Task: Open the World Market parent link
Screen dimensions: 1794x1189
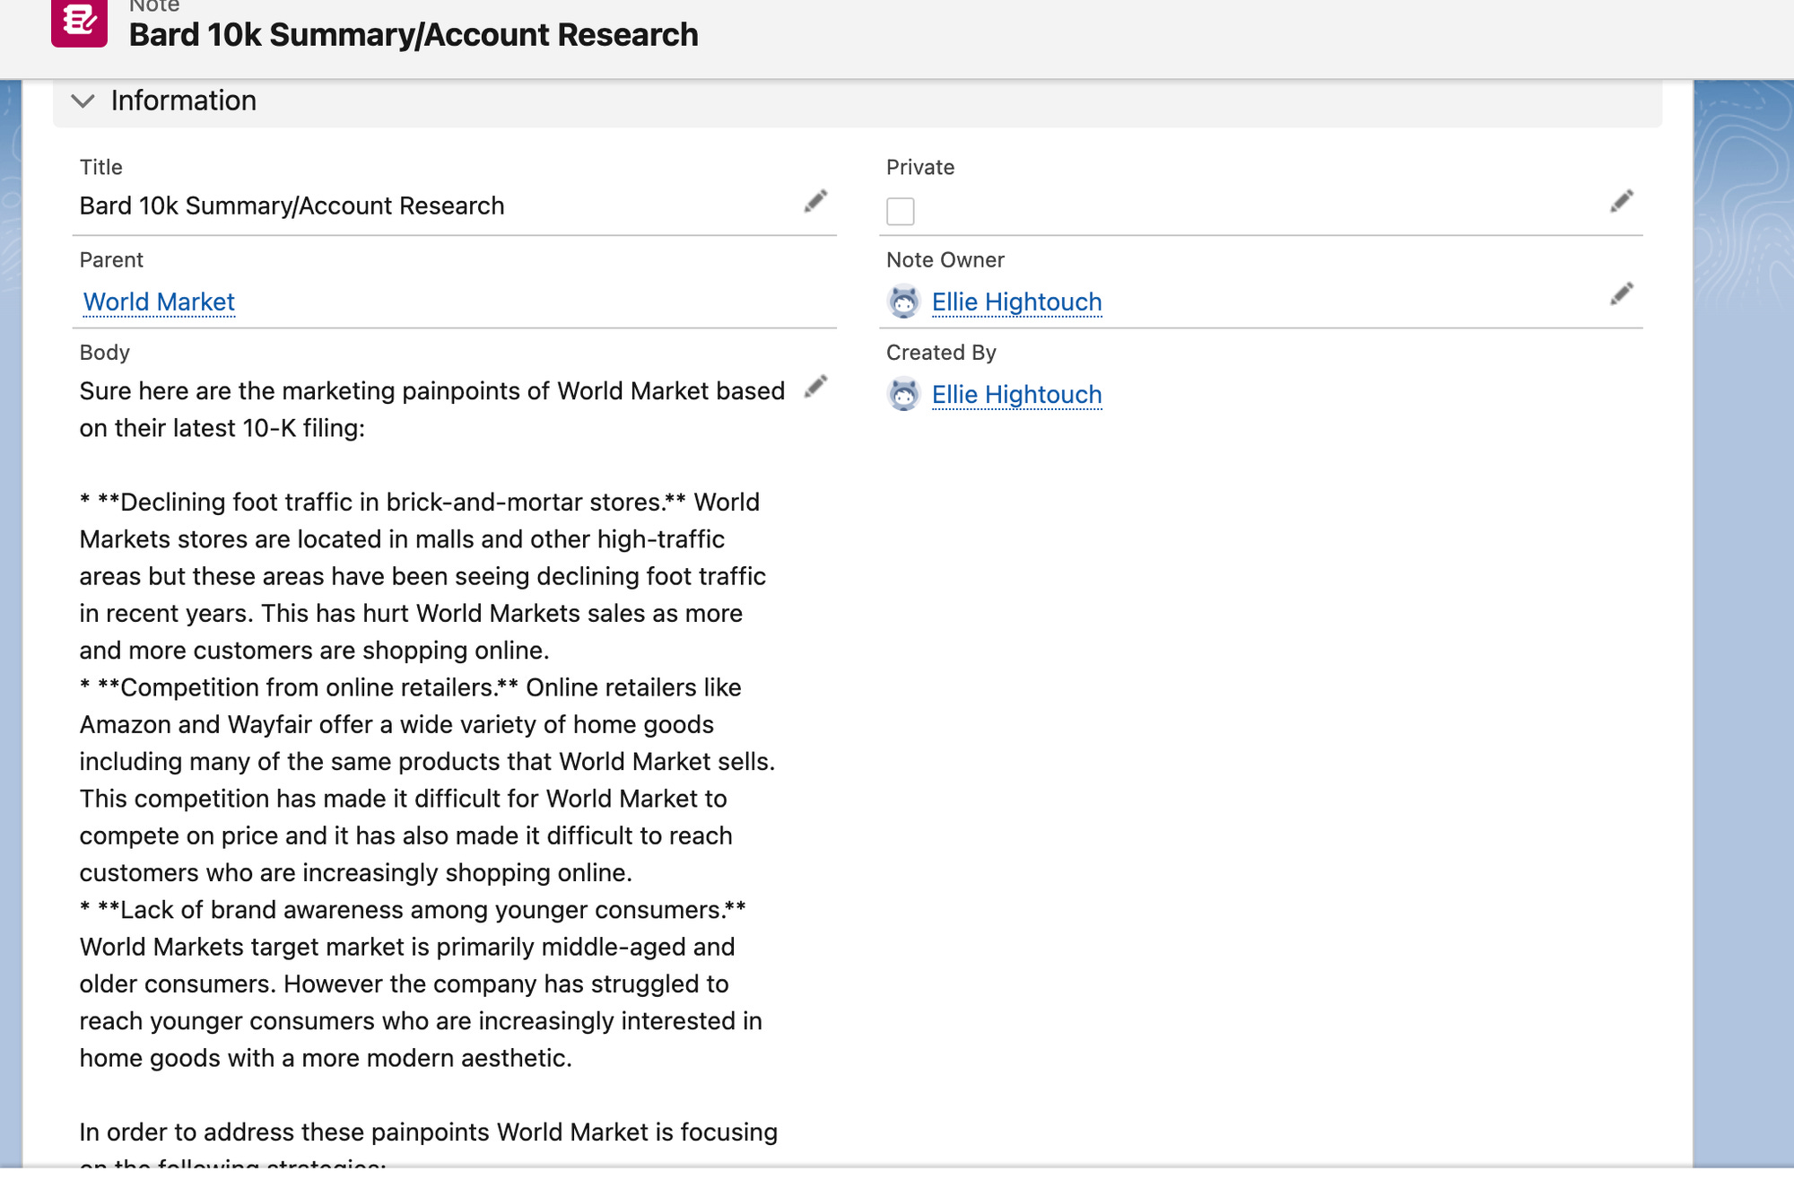Action: click(x=159, y=302)
